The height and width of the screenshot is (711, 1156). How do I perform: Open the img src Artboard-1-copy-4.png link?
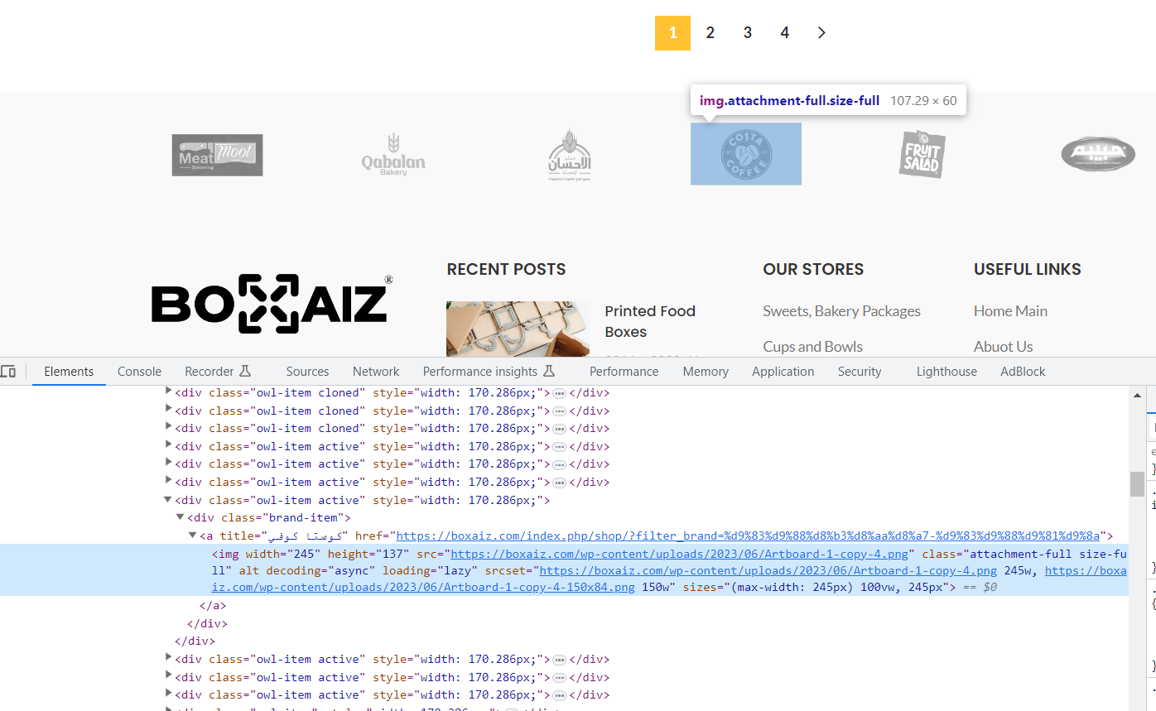click(680, 554)
